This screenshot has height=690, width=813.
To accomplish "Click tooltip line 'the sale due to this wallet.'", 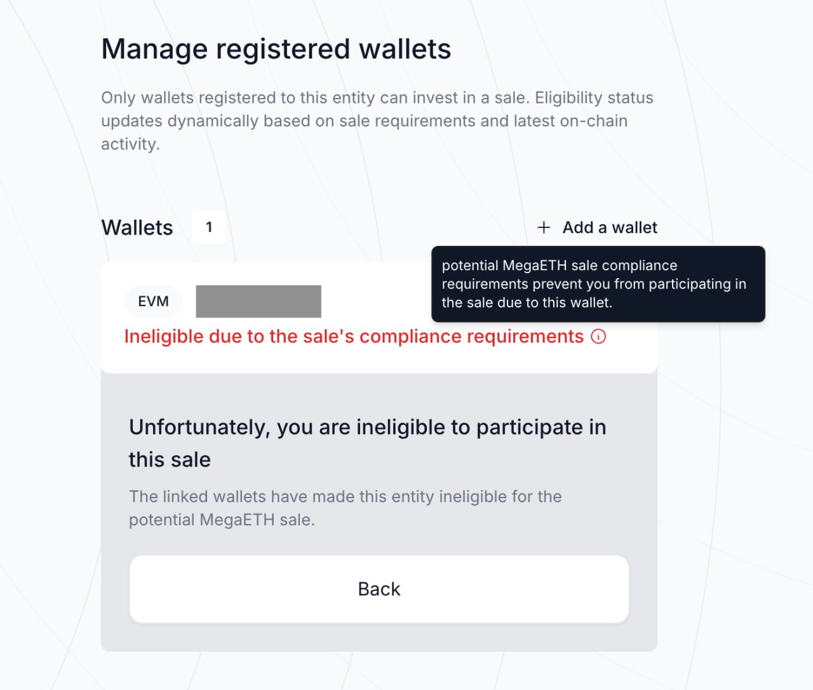I will pos(527,302).
